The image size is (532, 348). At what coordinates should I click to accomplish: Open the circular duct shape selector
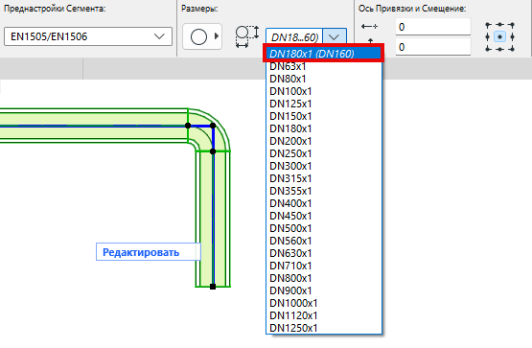point(202,36)
